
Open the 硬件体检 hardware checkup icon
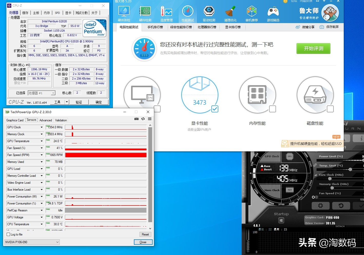pyautogui.click(x=124, y=13)
